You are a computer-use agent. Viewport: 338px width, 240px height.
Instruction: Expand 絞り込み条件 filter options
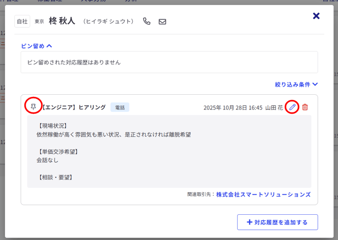[296, 84]
